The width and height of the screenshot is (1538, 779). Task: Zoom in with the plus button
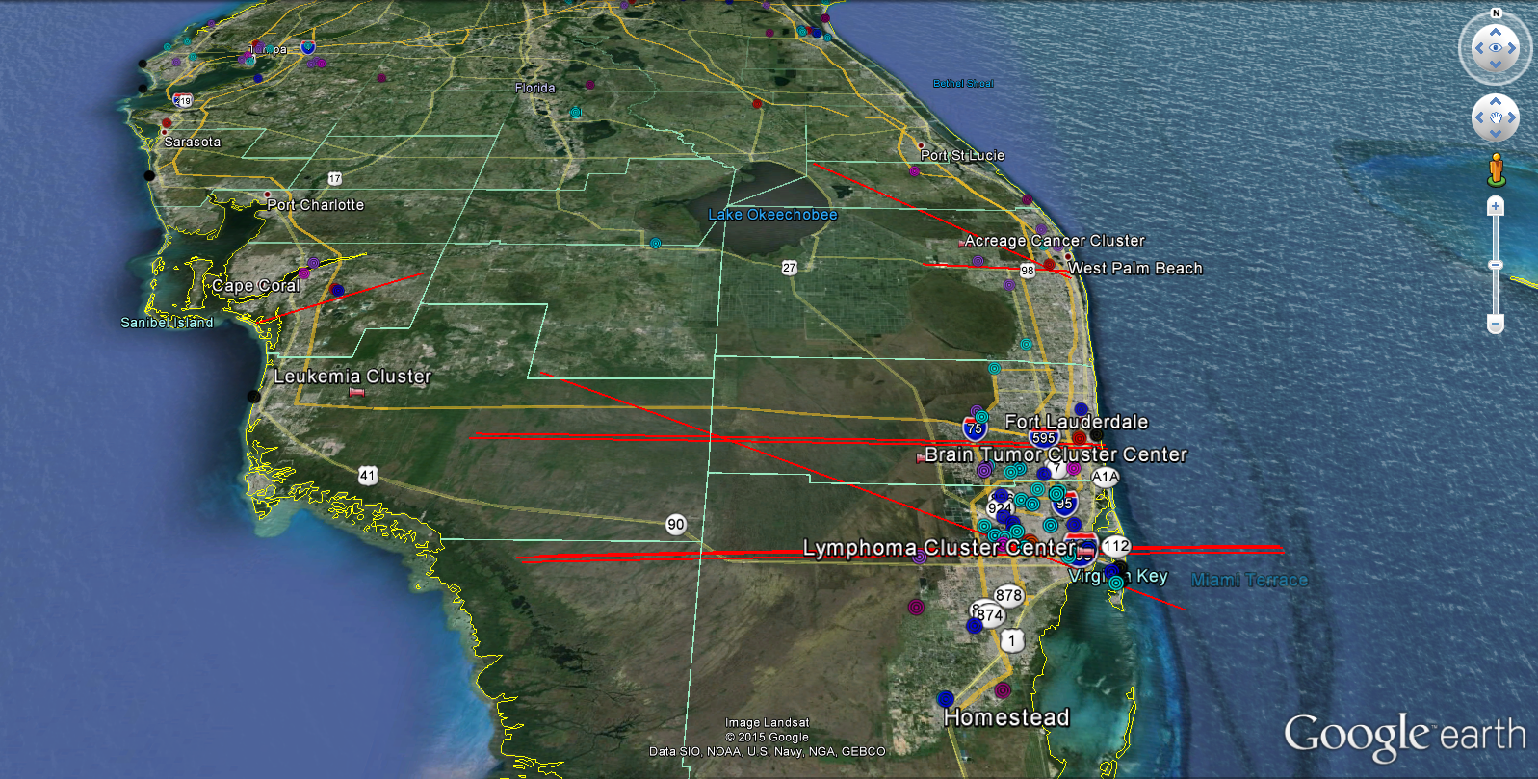click(1496, 206)
